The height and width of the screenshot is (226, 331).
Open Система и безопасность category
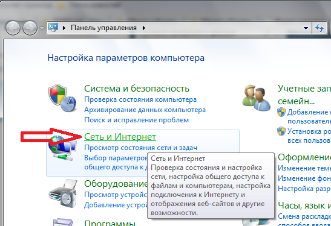pos(137,89)
